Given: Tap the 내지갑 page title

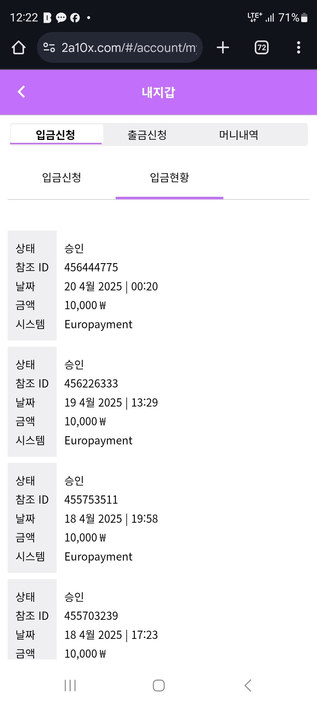Looking at the screenshot, I should point(158,92).
